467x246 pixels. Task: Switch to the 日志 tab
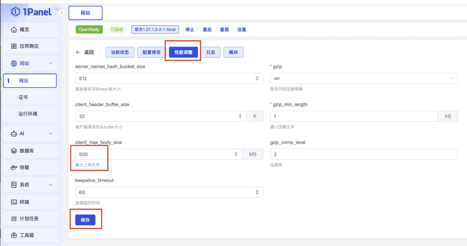211,52
